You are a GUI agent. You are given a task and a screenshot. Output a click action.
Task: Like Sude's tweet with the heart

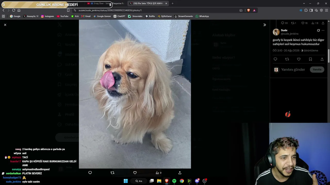pos(299,59)
